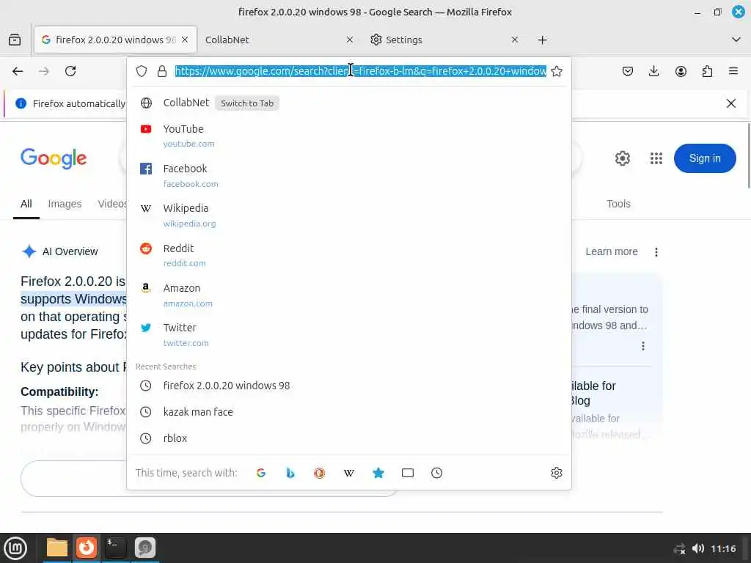This screenshot has width=751, height=563.
Task: Reload the current page
Action: pyautogui.click(x=70, y=71)
